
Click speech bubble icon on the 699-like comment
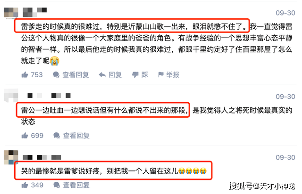(x=57, y=136)
